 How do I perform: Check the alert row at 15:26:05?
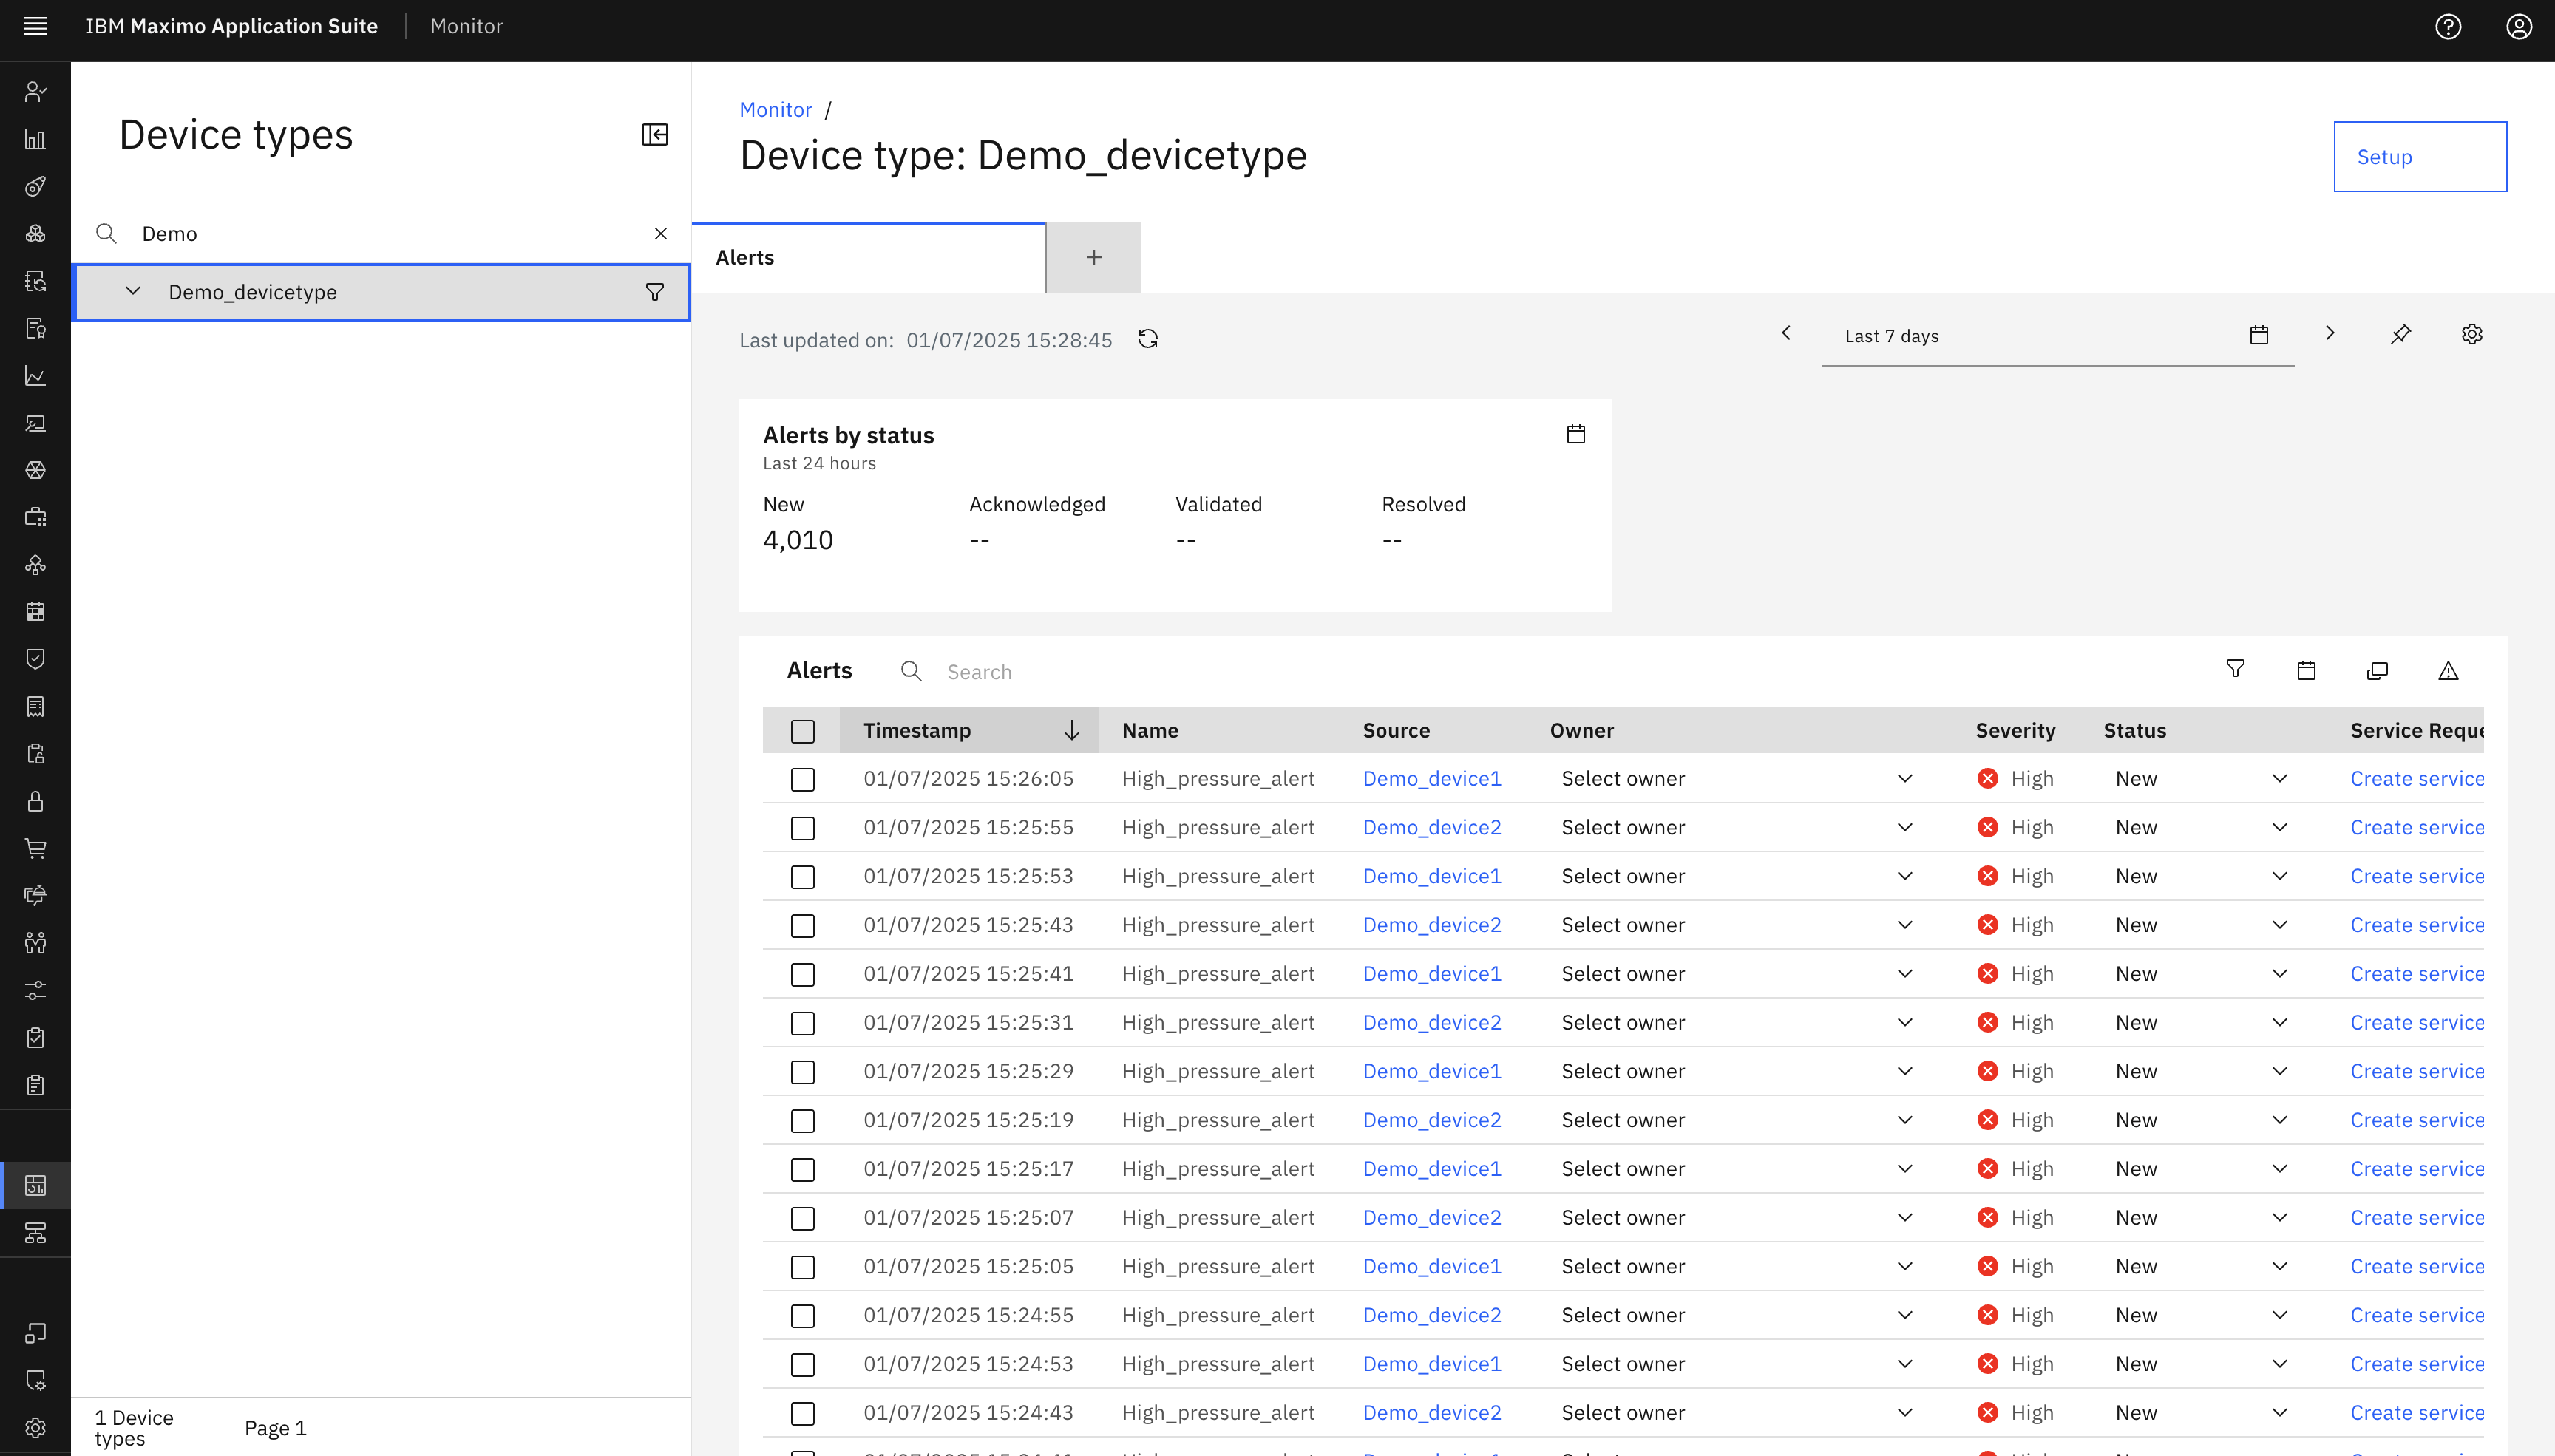[802, 779]
